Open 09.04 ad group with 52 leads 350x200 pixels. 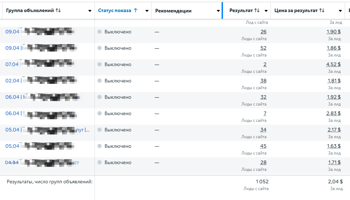point(41,48)
